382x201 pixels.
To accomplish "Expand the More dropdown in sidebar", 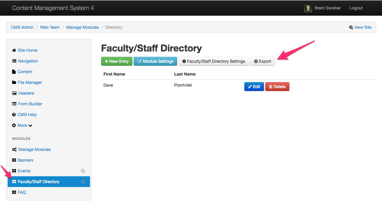I will (x=25, y=125).
